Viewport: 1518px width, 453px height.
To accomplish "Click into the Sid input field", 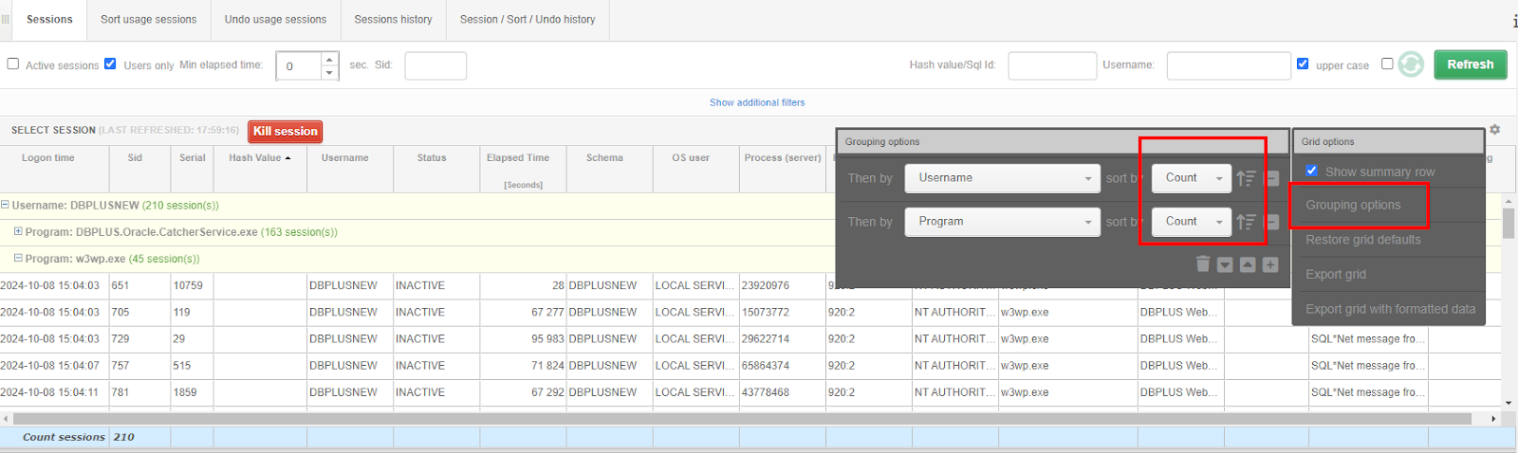I will point(435,65).
